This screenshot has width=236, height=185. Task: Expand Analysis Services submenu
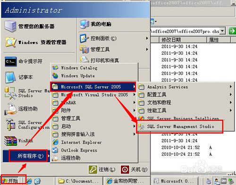(185, 87)
